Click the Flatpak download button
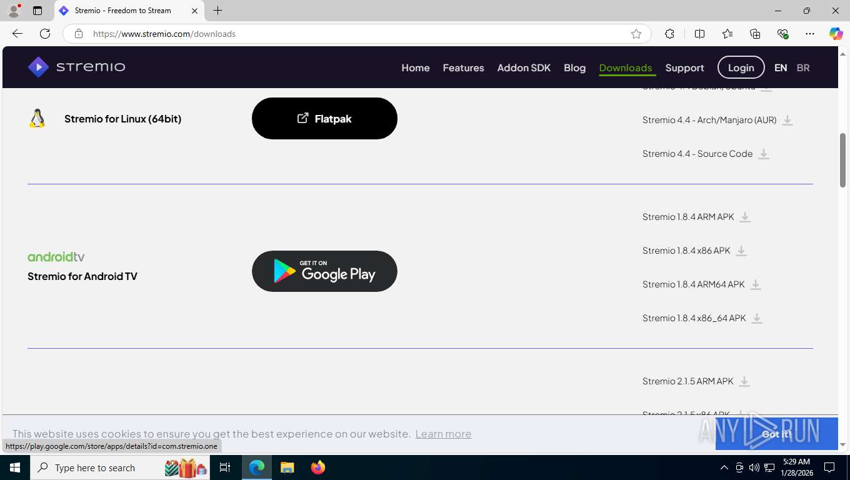850x480 pixels. [x=324, y=118]
